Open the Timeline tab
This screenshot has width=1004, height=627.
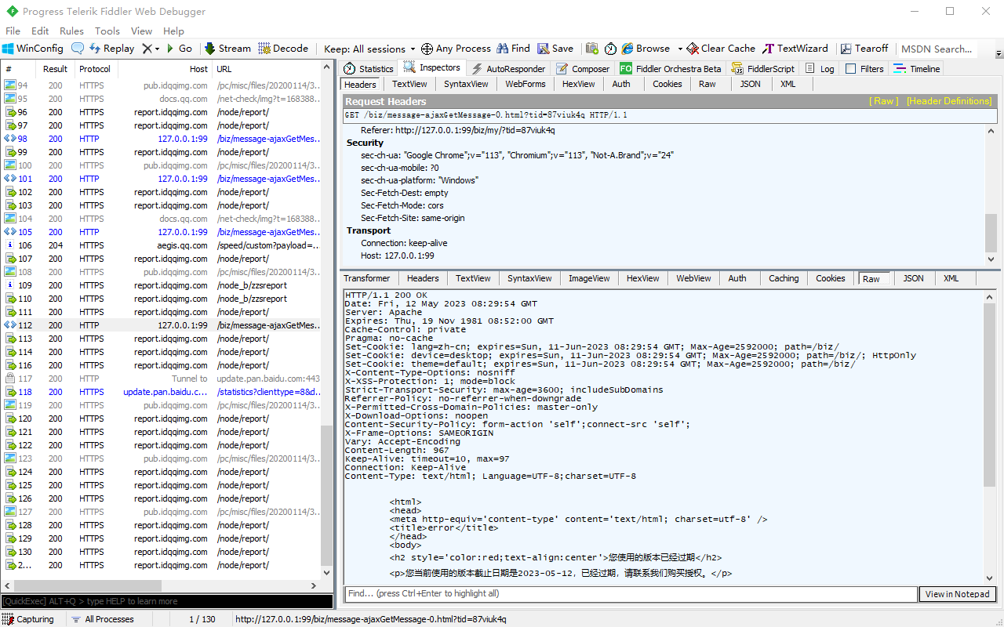(917, 69)
